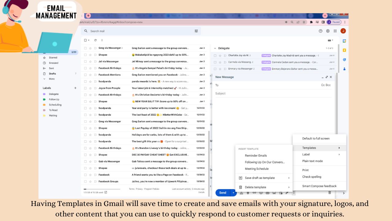Expand Label submenu in compose menu
This screenshot has width=392, height=221.
click(339, 154)
